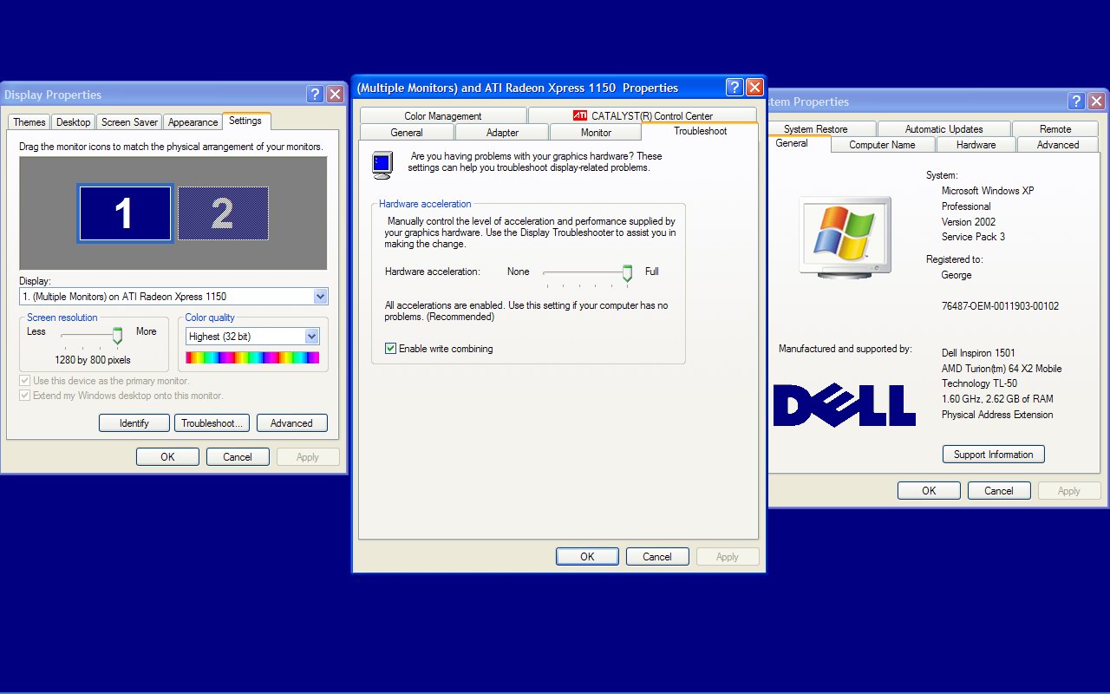Toggle Use this device as primary monitor
This screenshot has width=1110, height=694.
[x=24, y=381]
